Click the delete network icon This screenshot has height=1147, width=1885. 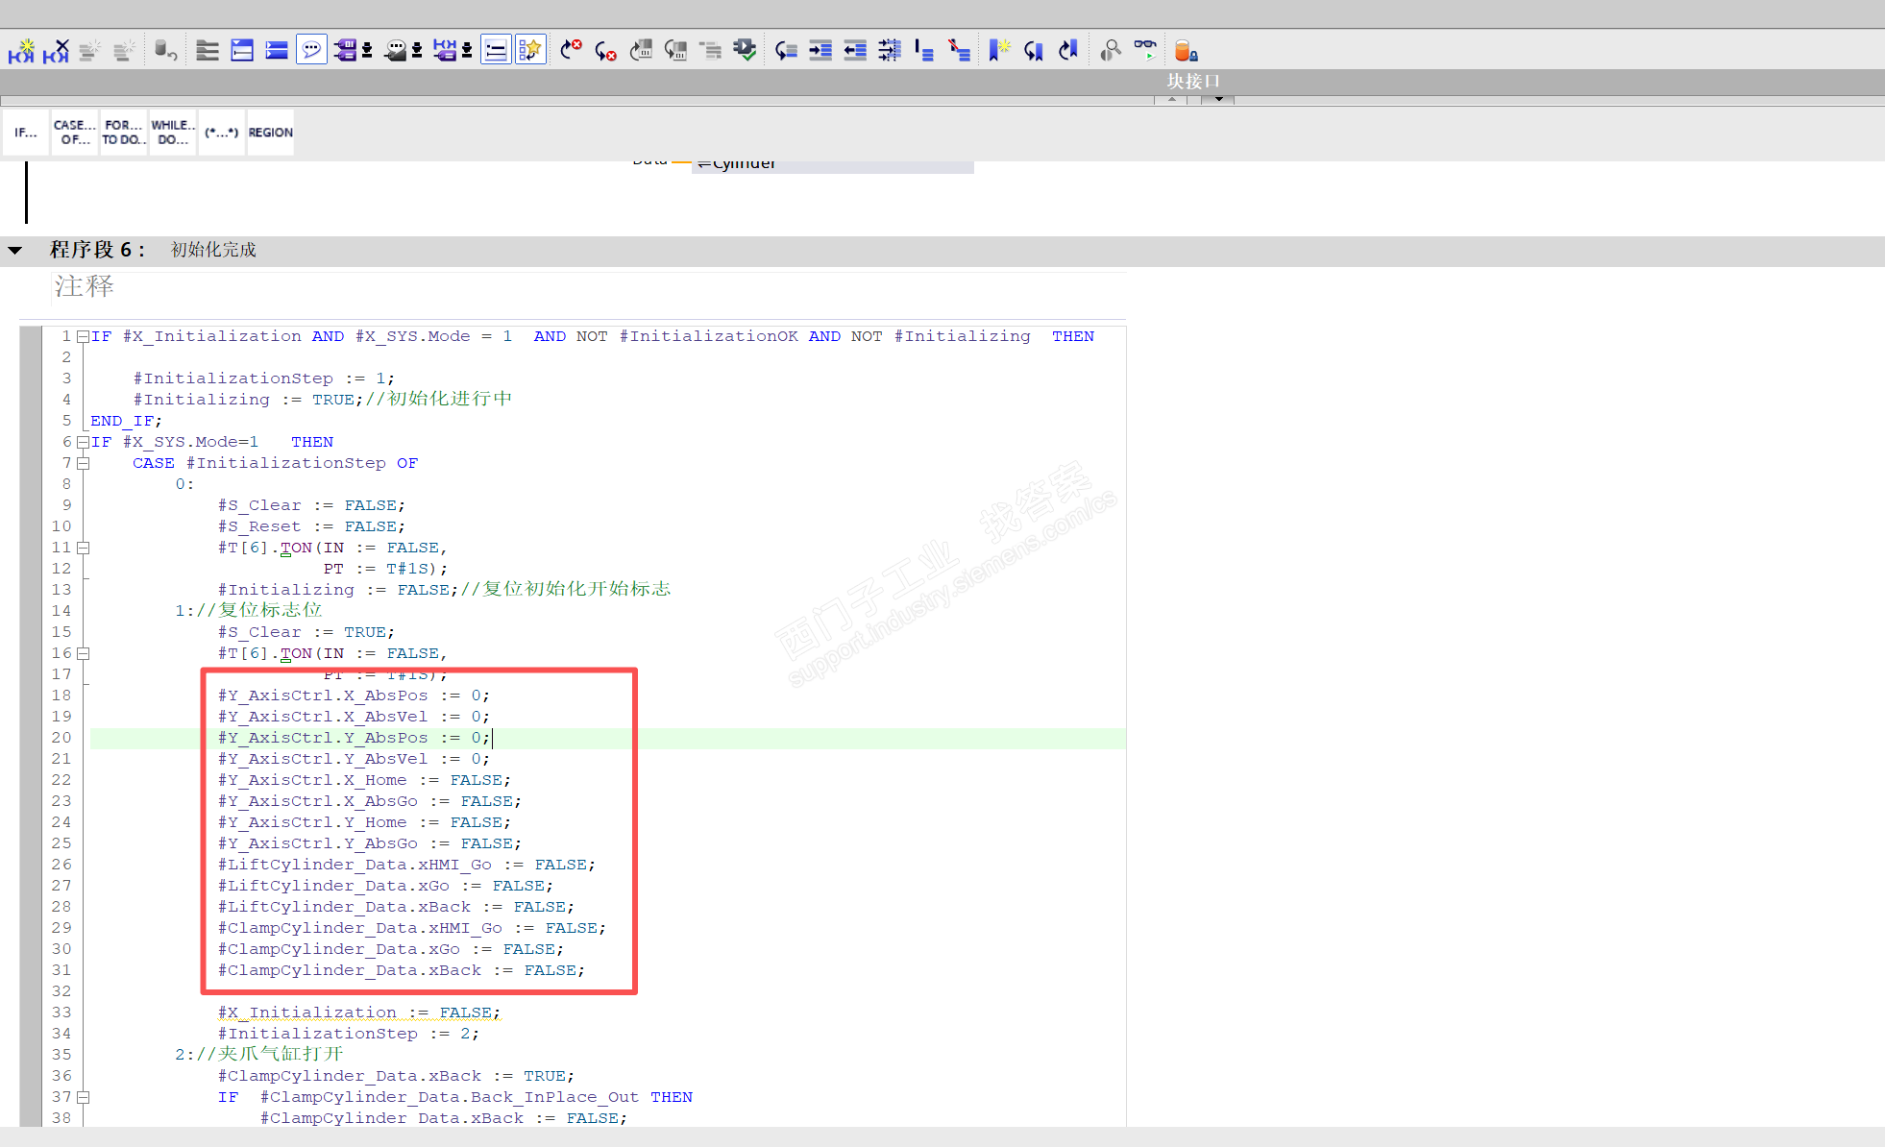(56, 50)
